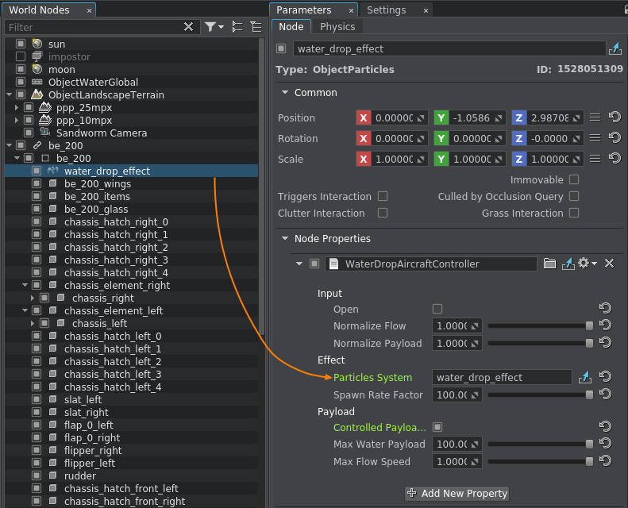
Task: Switch to the Settings tab
Action: tap(387, 10)
